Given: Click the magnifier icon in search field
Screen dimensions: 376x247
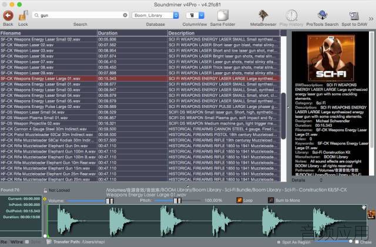Looking at the screenshot, I should (x=36, y=15).
